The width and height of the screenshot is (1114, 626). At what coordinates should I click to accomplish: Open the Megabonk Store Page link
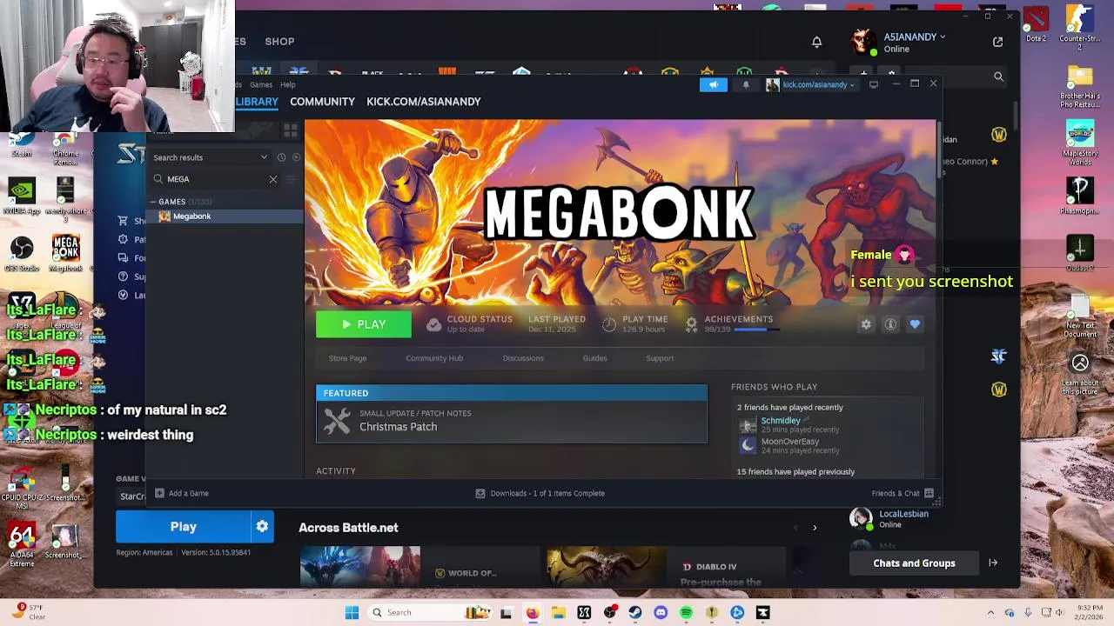347,358
